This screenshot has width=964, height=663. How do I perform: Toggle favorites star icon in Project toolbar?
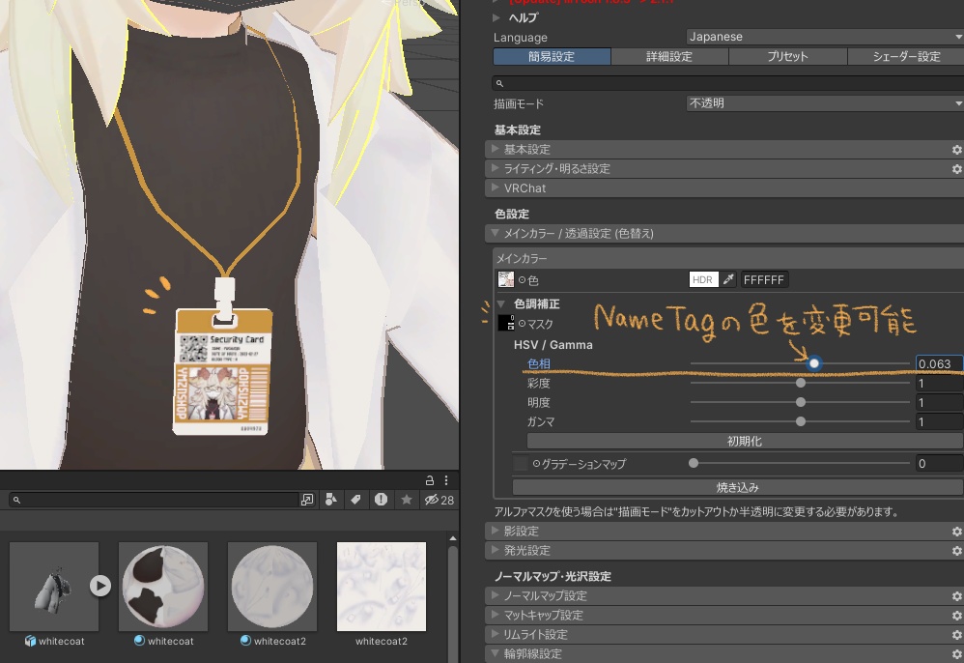point(407,500)
